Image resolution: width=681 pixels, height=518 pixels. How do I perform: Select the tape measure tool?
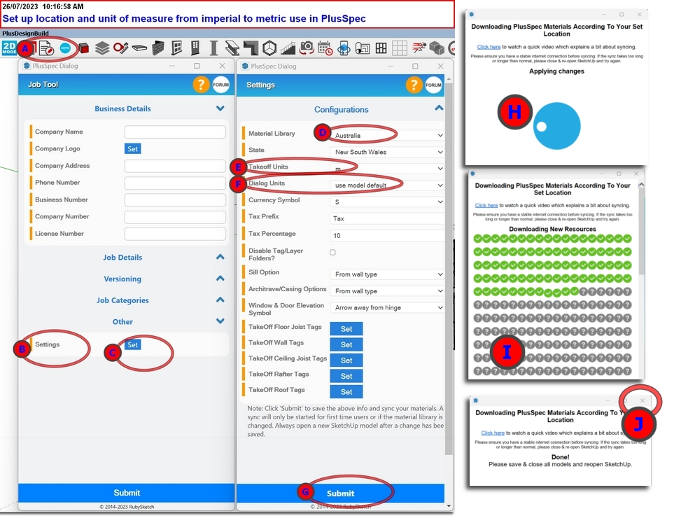(x=121, y=48)
